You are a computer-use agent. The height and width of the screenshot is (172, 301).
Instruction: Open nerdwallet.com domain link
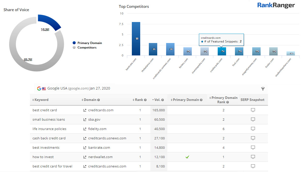pos(100,157)
